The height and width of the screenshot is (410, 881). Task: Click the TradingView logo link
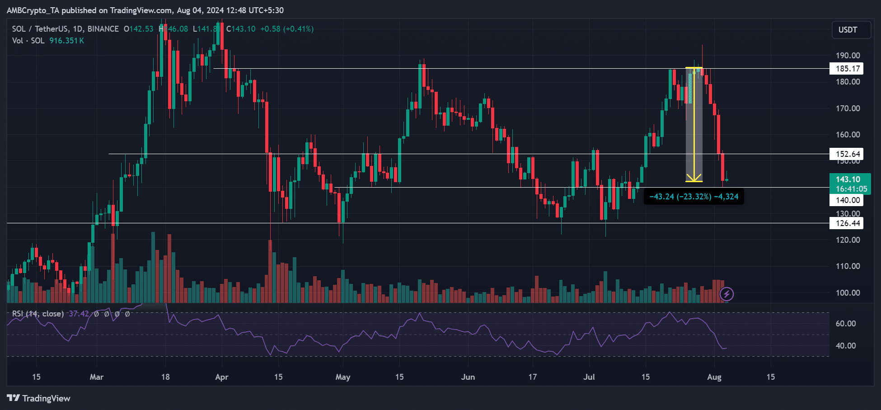pyautogui.click(x=39, y=398)
